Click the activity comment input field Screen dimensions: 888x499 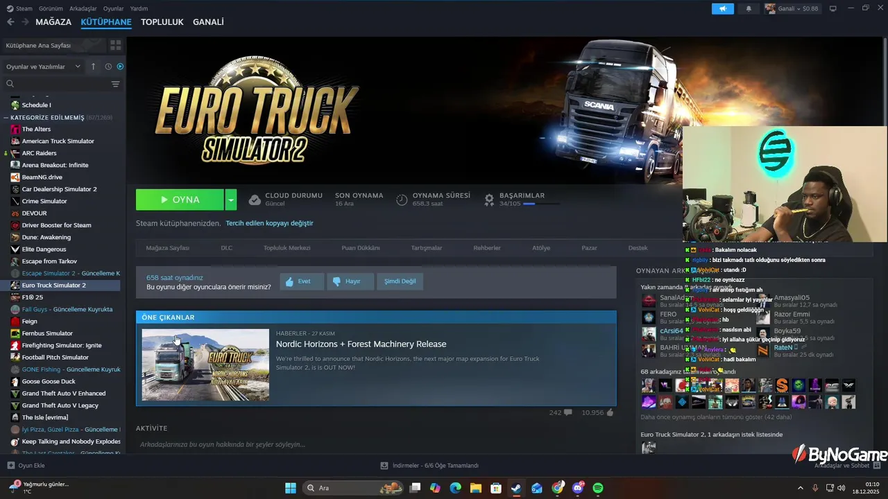click(375, 444)
